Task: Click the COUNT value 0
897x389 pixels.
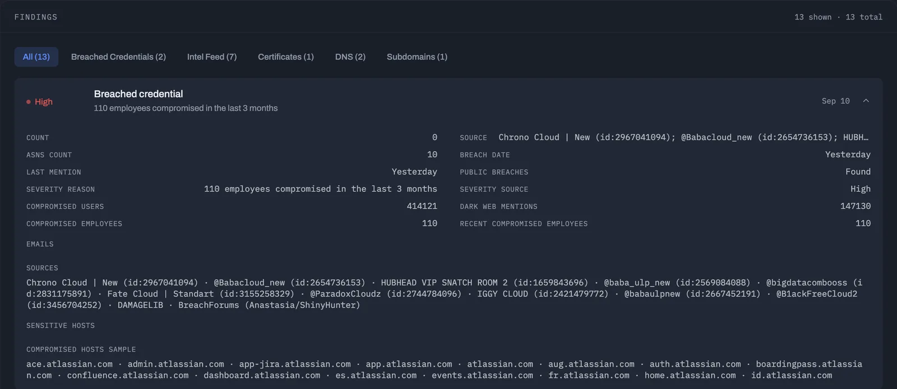Action: (x=434, y=137)
